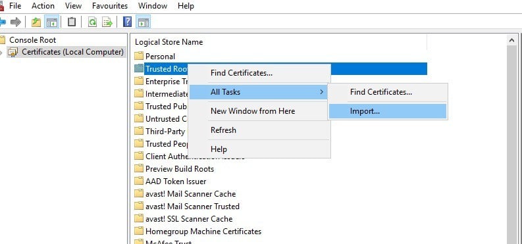Click folder icon beside Untrusted C
The height and width of the screenshot is (244, 522).
pos(139,118)
